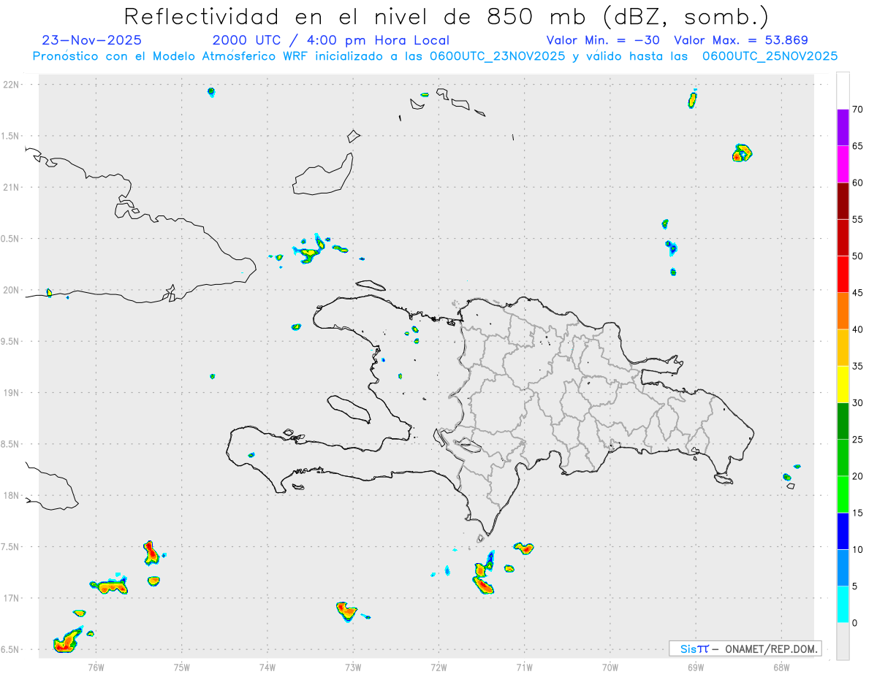Click the "73W" longitude axis label
This screenshot has height=677, width=877.
tap(353, 667)
